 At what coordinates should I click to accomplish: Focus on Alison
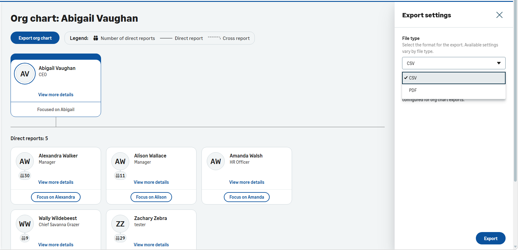151,197
